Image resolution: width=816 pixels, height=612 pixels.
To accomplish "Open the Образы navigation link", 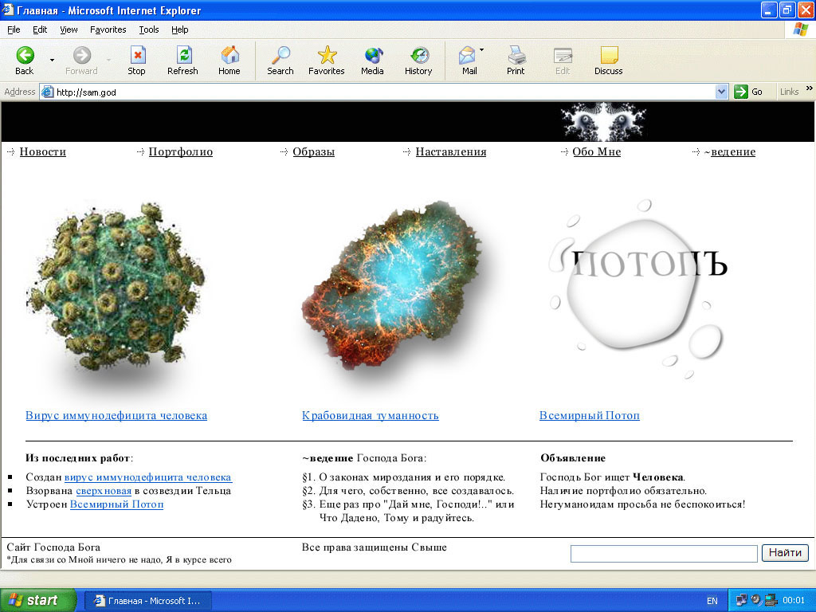I will [314, 152].
